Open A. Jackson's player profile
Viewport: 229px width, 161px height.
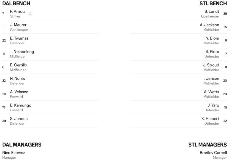coord(179,27)
